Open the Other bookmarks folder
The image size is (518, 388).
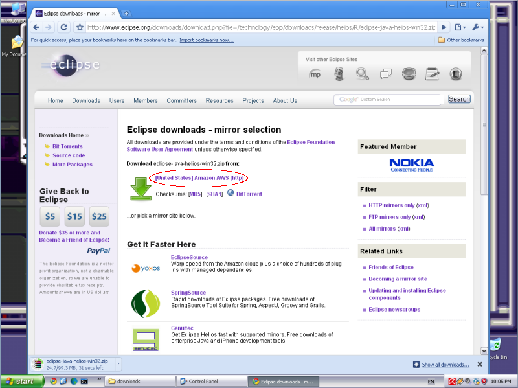pos(461,40)
